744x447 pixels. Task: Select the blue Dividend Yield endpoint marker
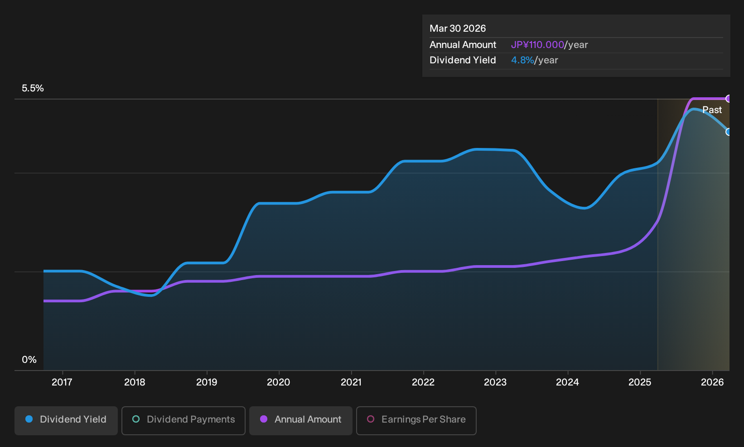coord(729,132)
